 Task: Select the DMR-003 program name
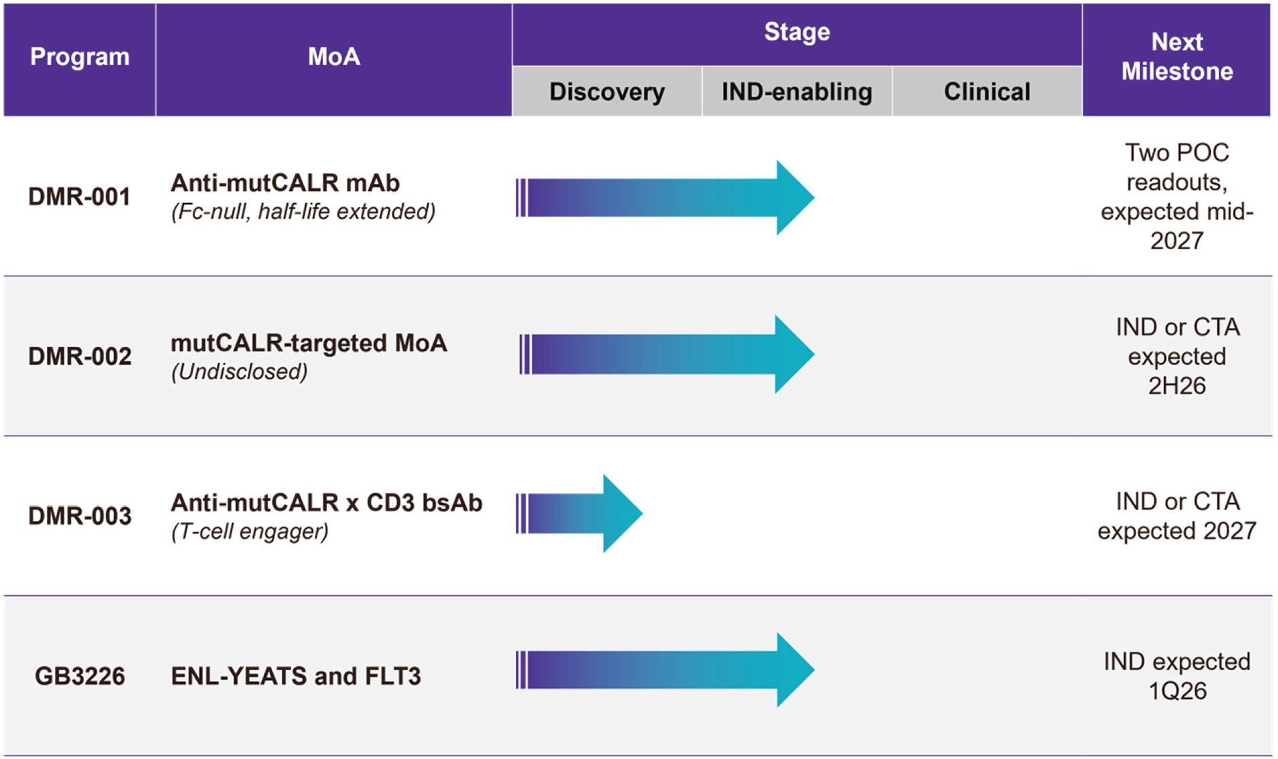coord(80,516)
